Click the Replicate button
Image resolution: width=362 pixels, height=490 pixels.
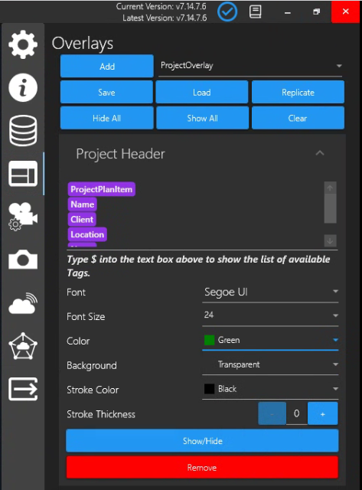click(x=298, y=92)
